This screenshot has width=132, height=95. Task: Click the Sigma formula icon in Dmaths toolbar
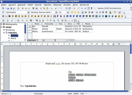click(x=29, y=16)
